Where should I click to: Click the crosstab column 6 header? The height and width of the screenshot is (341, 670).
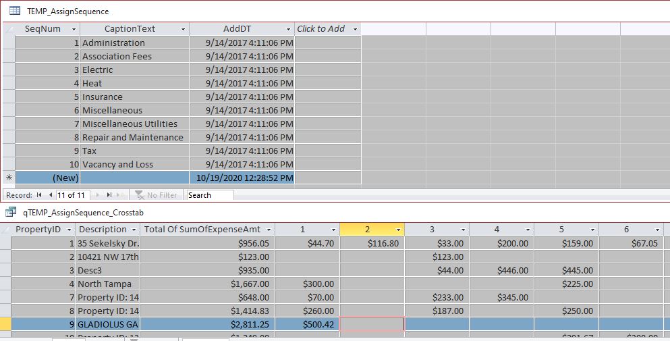point(631,230)
